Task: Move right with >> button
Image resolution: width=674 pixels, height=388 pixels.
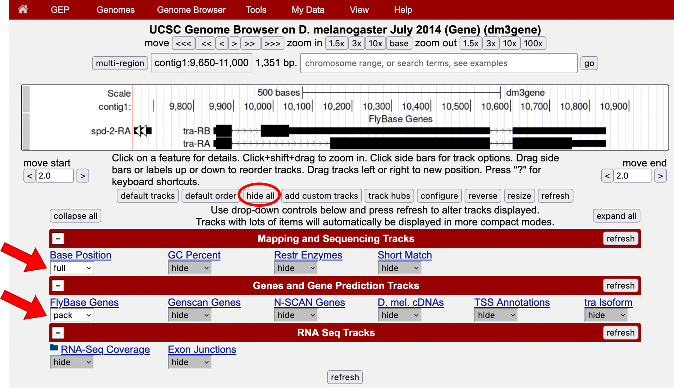Action: click(250, 43)
